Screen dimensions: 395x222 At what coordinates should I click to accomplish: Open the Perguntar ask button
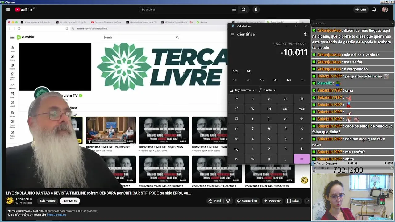[x=272, y=201]
